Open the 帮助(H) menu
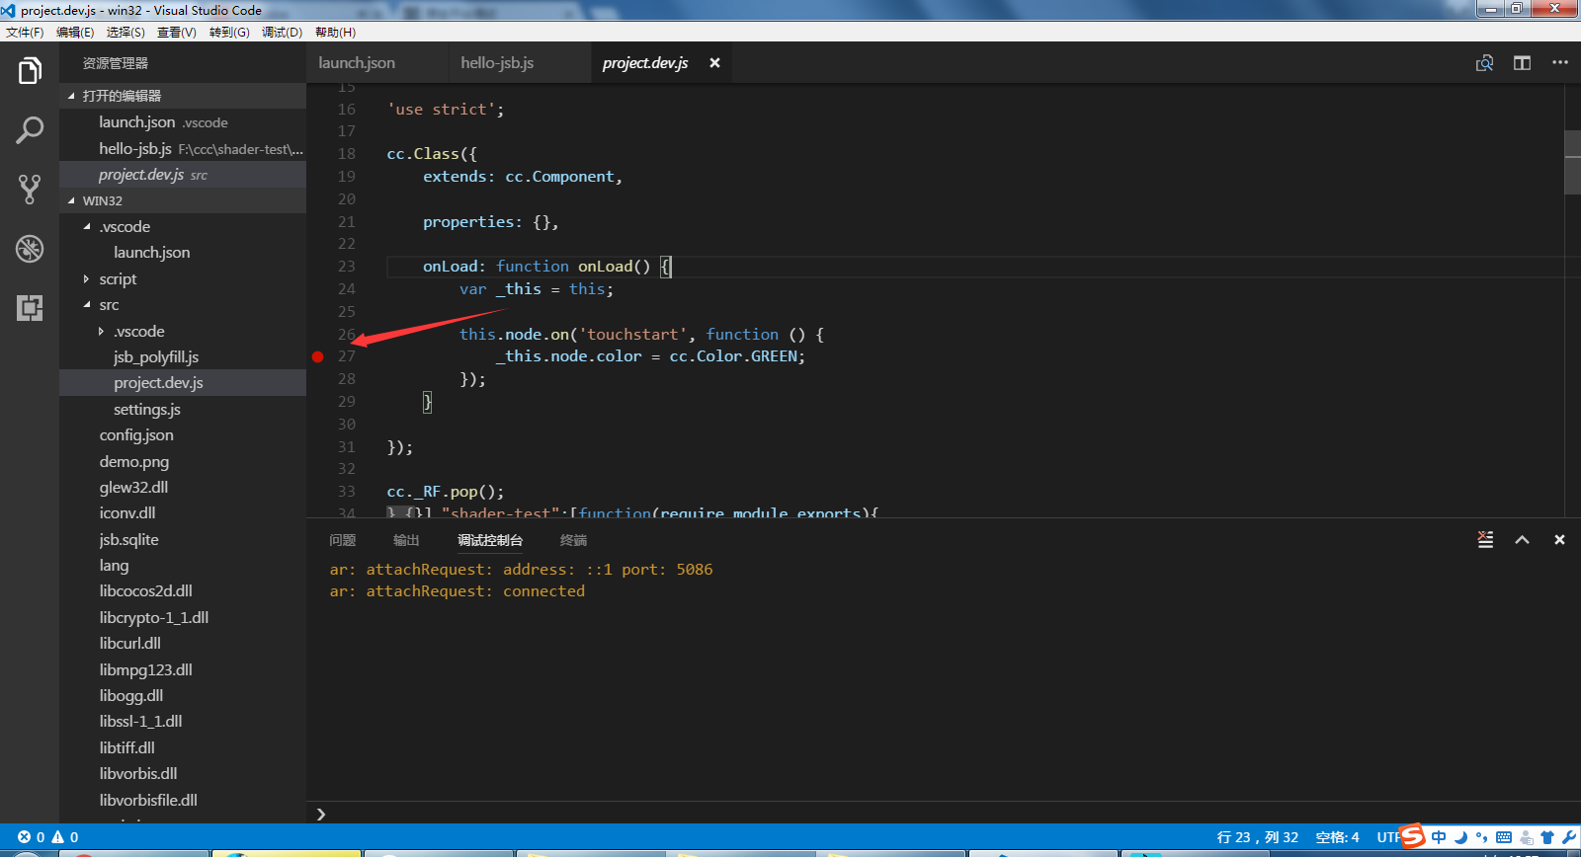Screen dimensions: 1581x857 click(x=335, y=33)
